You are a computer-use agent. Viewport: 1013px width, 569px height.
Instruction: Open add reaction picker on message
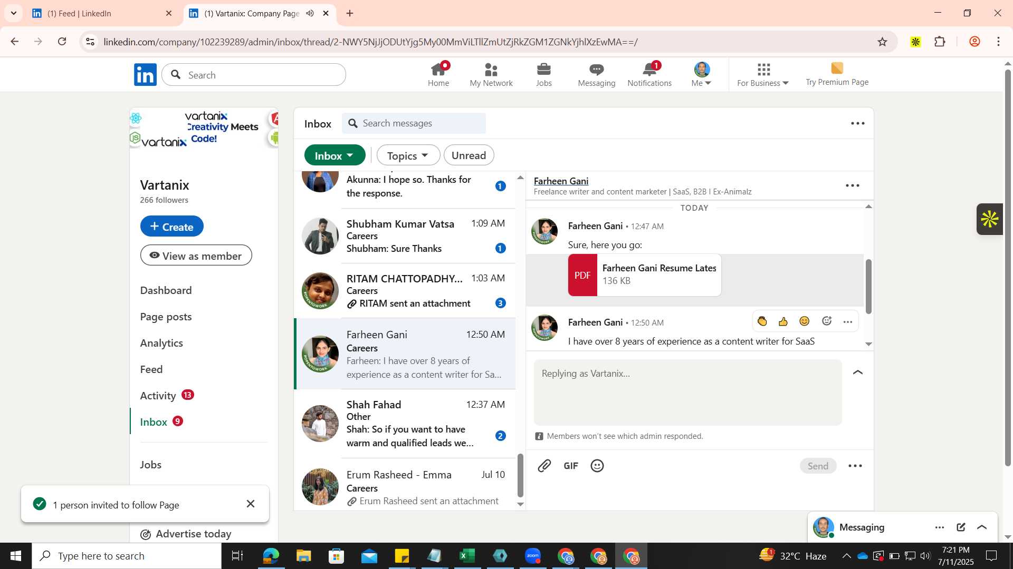[x=827, y=321]
